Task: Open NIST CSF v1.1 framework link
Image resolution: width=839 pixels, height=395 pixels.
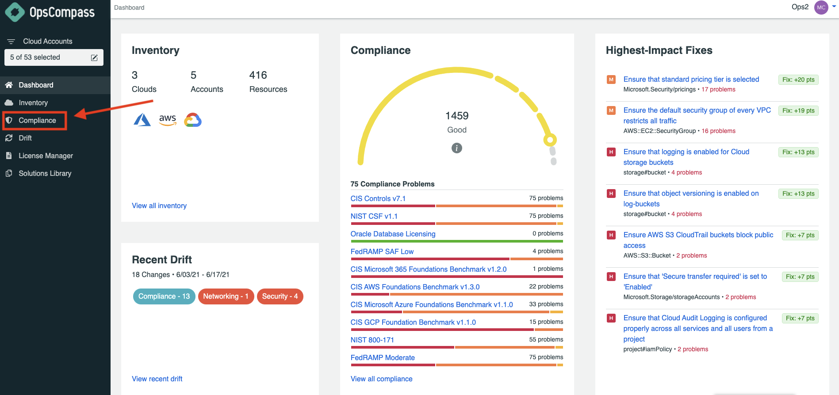Action: coord(374,216)
